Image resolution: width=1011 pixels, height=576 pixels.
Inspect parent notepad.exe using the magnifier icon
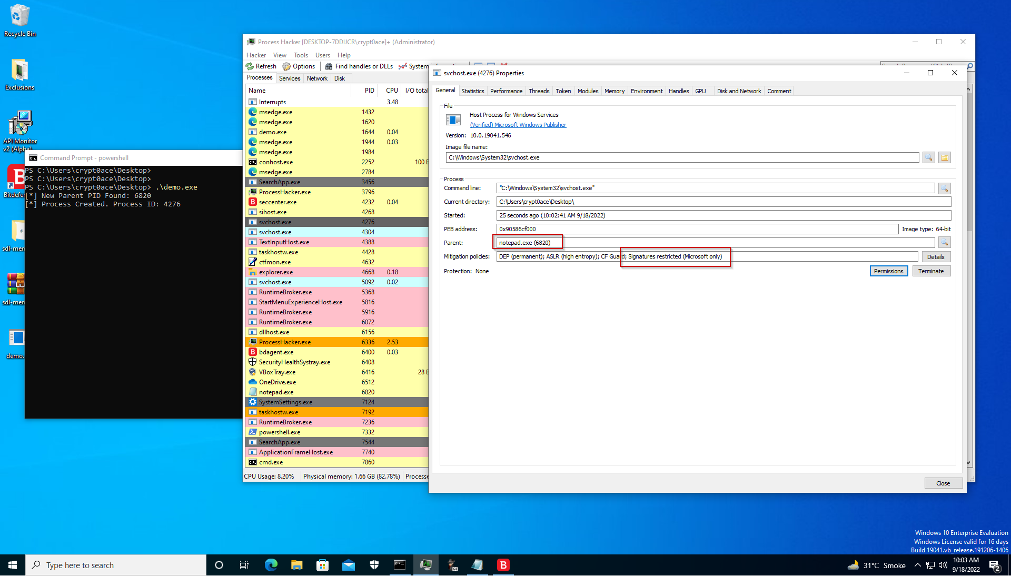[945, 242]
